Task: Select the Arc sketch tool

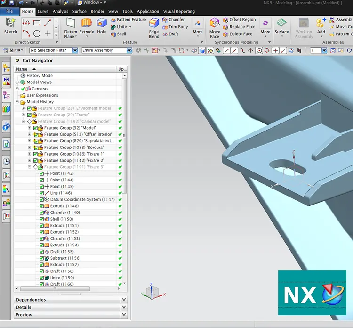Action: coord(26,33)
